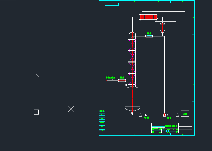The image size is (212, 151).
Task: Click the arrow valve on the feed inlet line
Action: click(x=113, y=80)
